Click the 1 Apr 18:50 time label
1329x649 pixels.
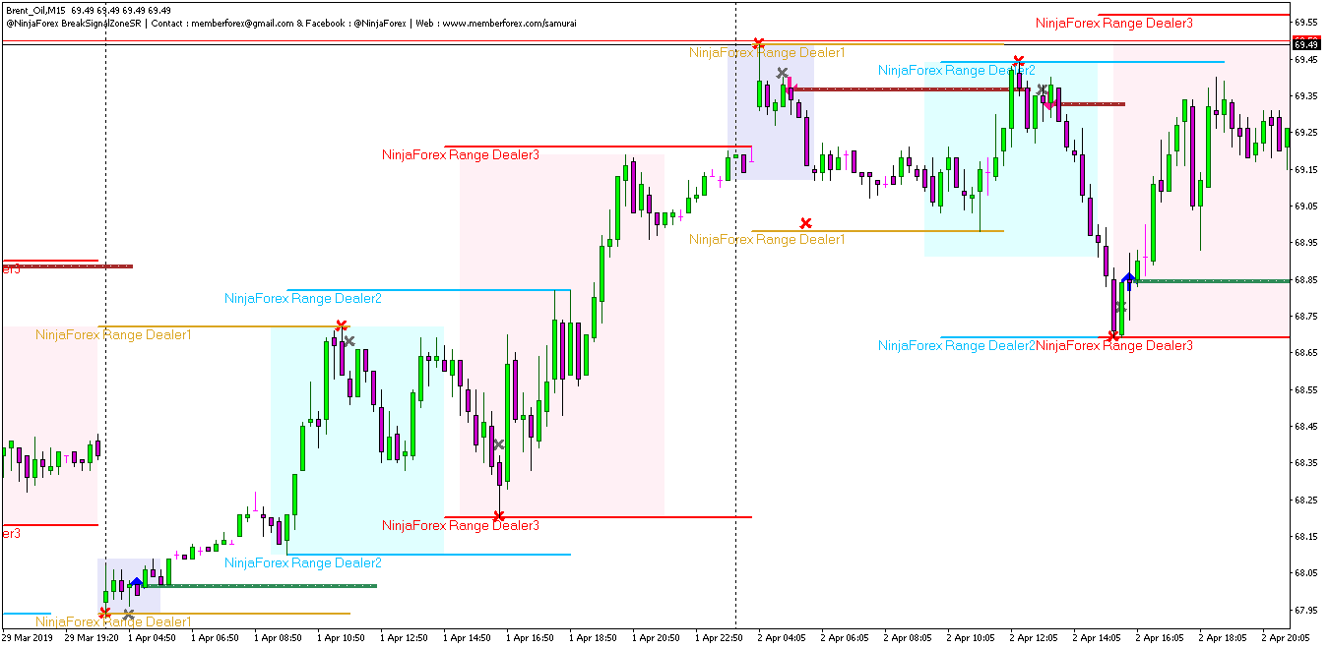594,637
